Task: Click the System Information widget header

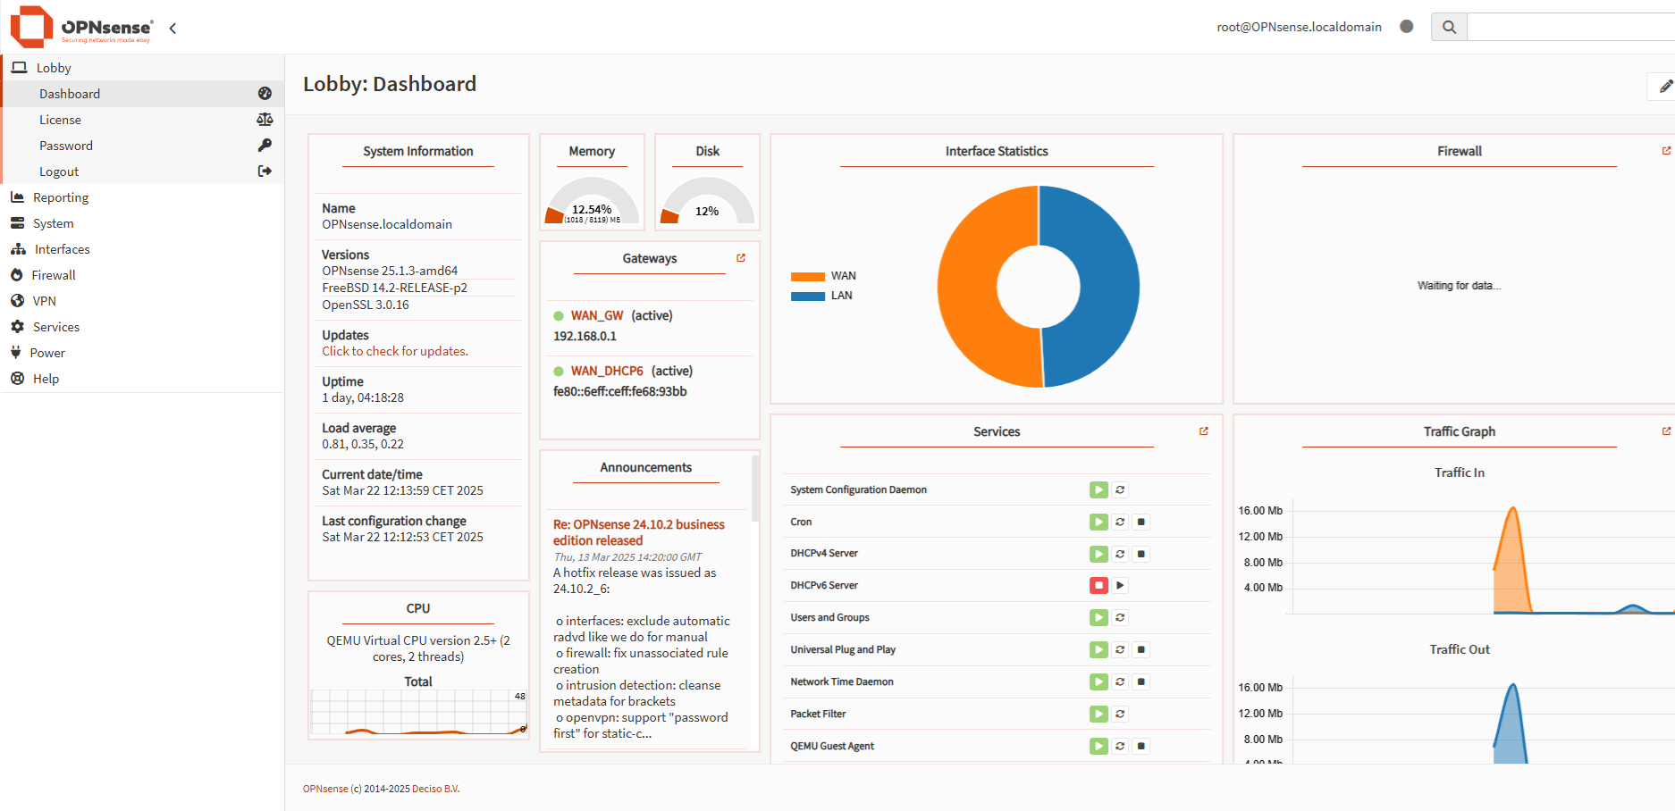Action: (418, 151)
